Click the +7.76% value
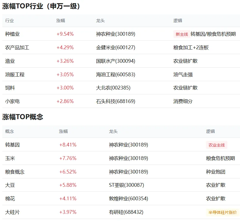This screenshot has height=221, width=240. (68, 158)
